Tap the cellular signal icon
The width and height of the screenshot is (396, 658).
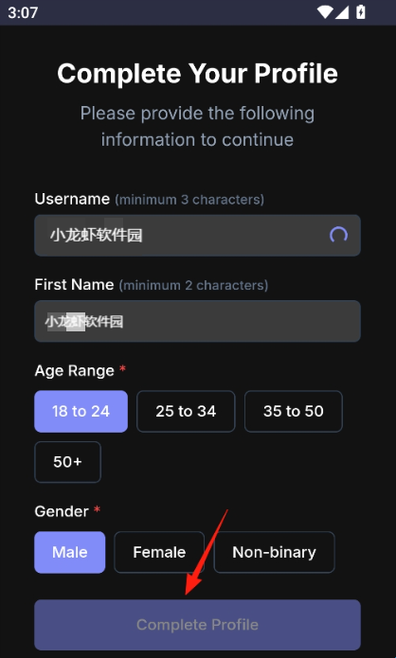(342, 12)
